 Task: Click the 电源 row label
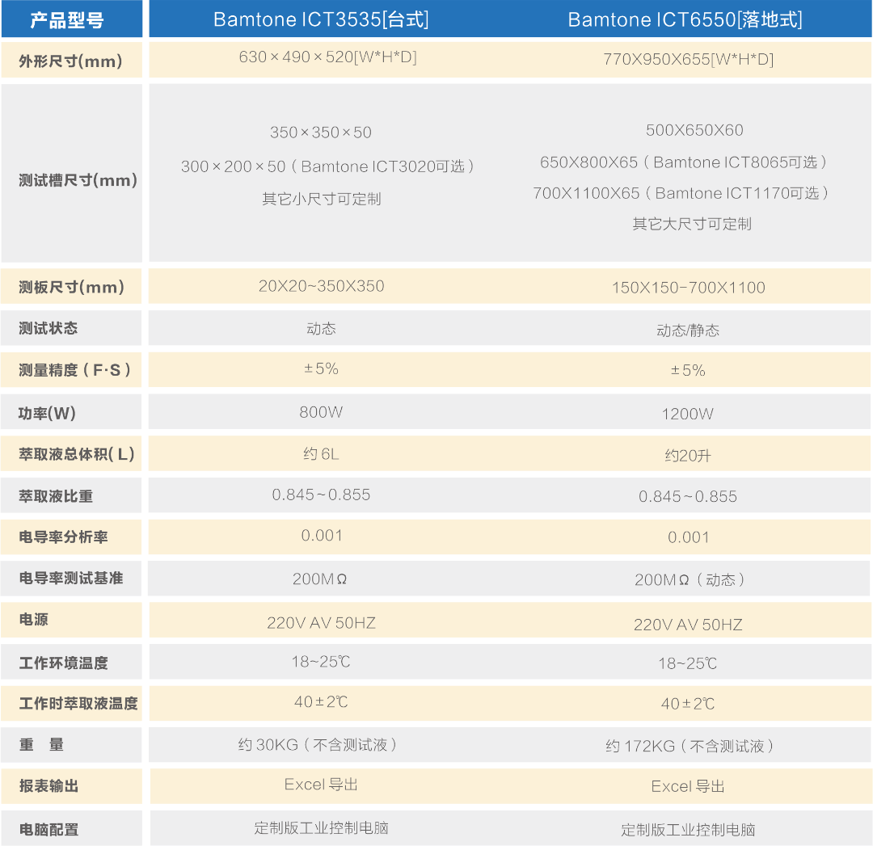(x=33, y=620)
